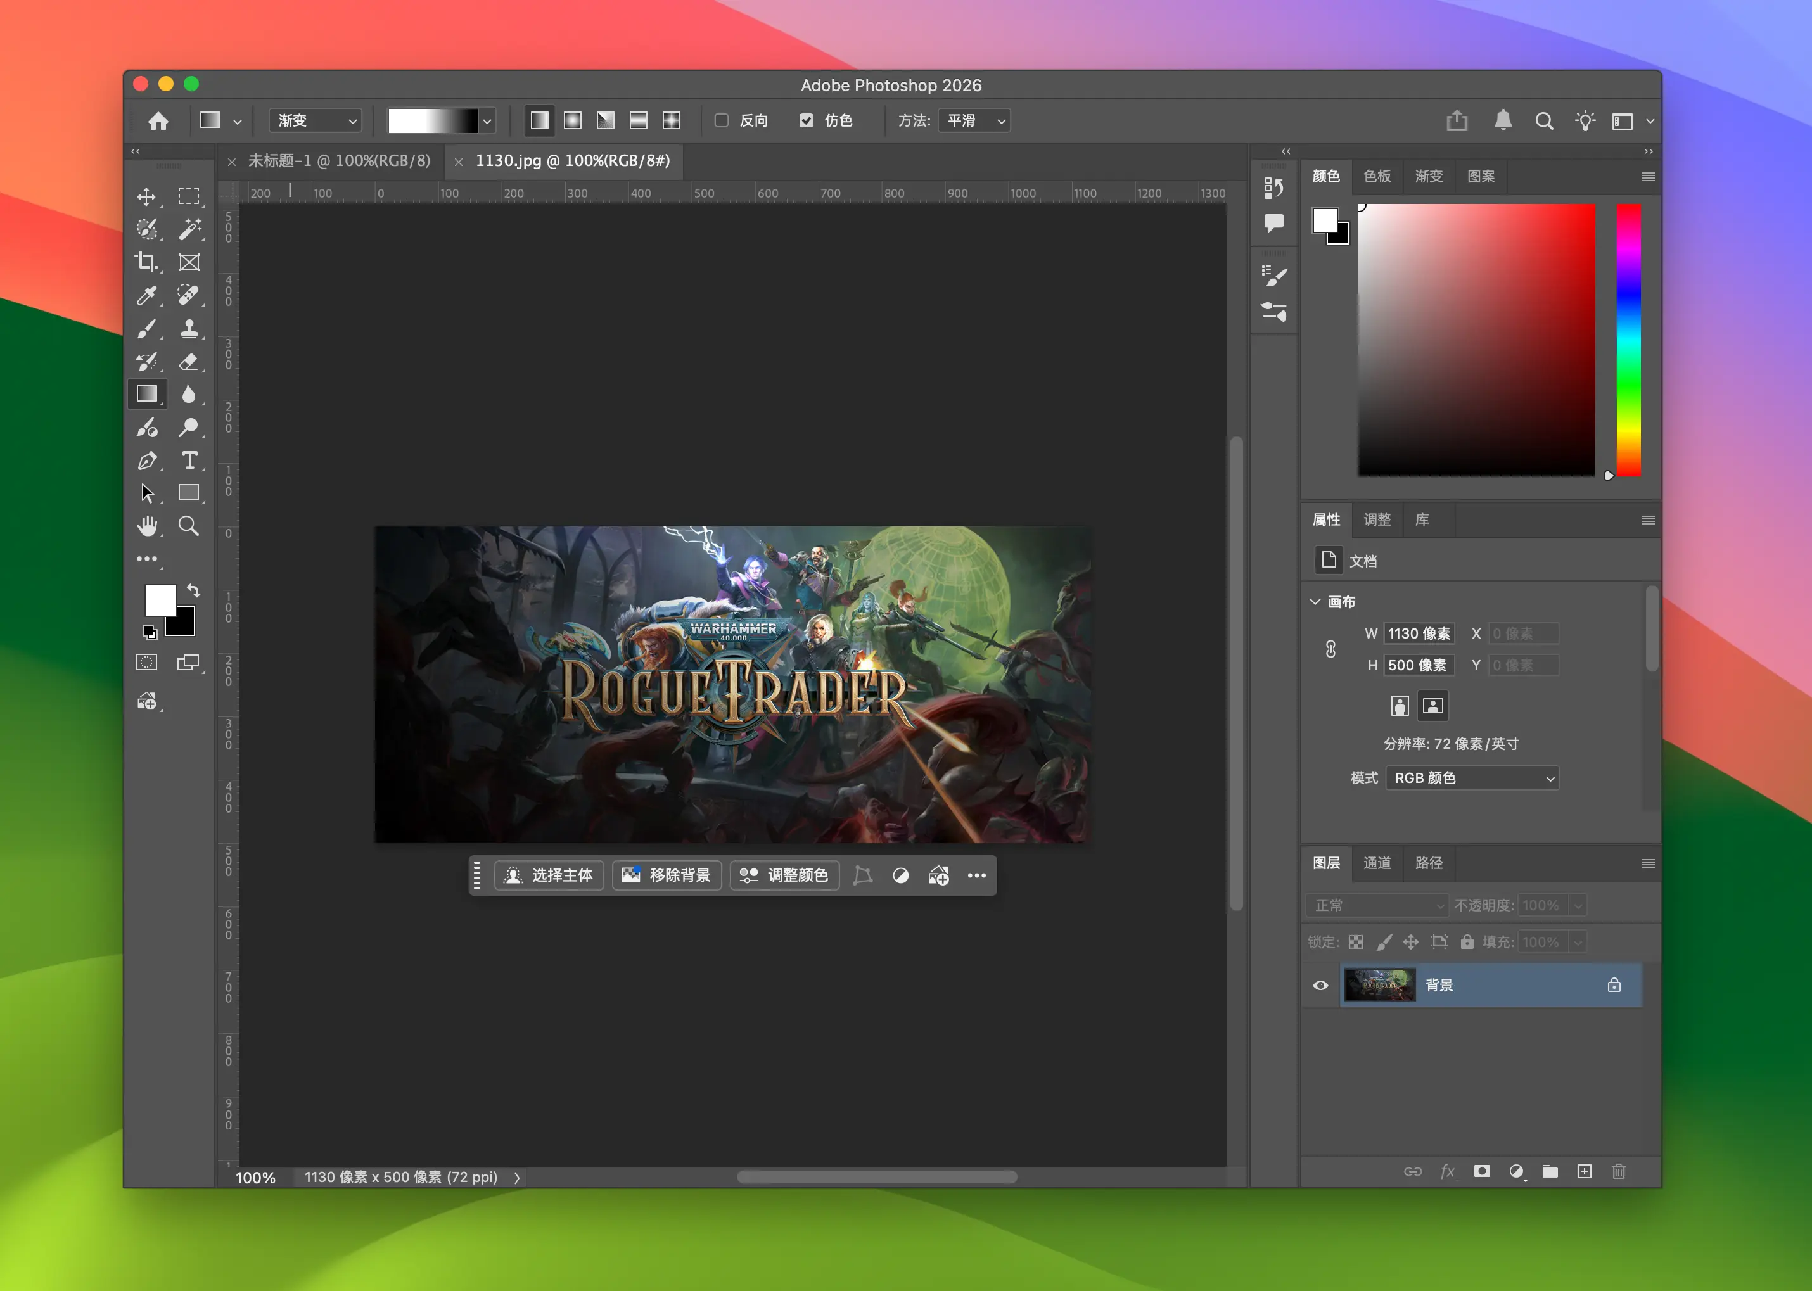Select the Crop tool
Image resolution: width=1812 pixels, height=1291 pixels.
(146, 262)
